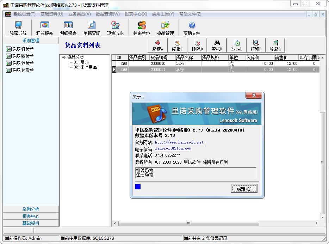The image size is (329, 244).
Task: Open the 帮助文件 help icon
Action: point(192,28)
